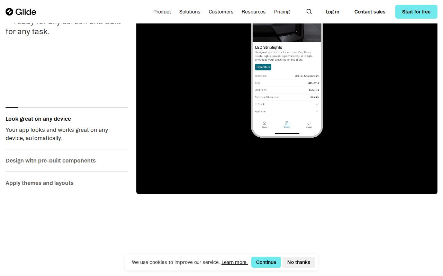This screenshot has width=443, height=276.
Task: Click the Log in link
Action: [332, 12]
